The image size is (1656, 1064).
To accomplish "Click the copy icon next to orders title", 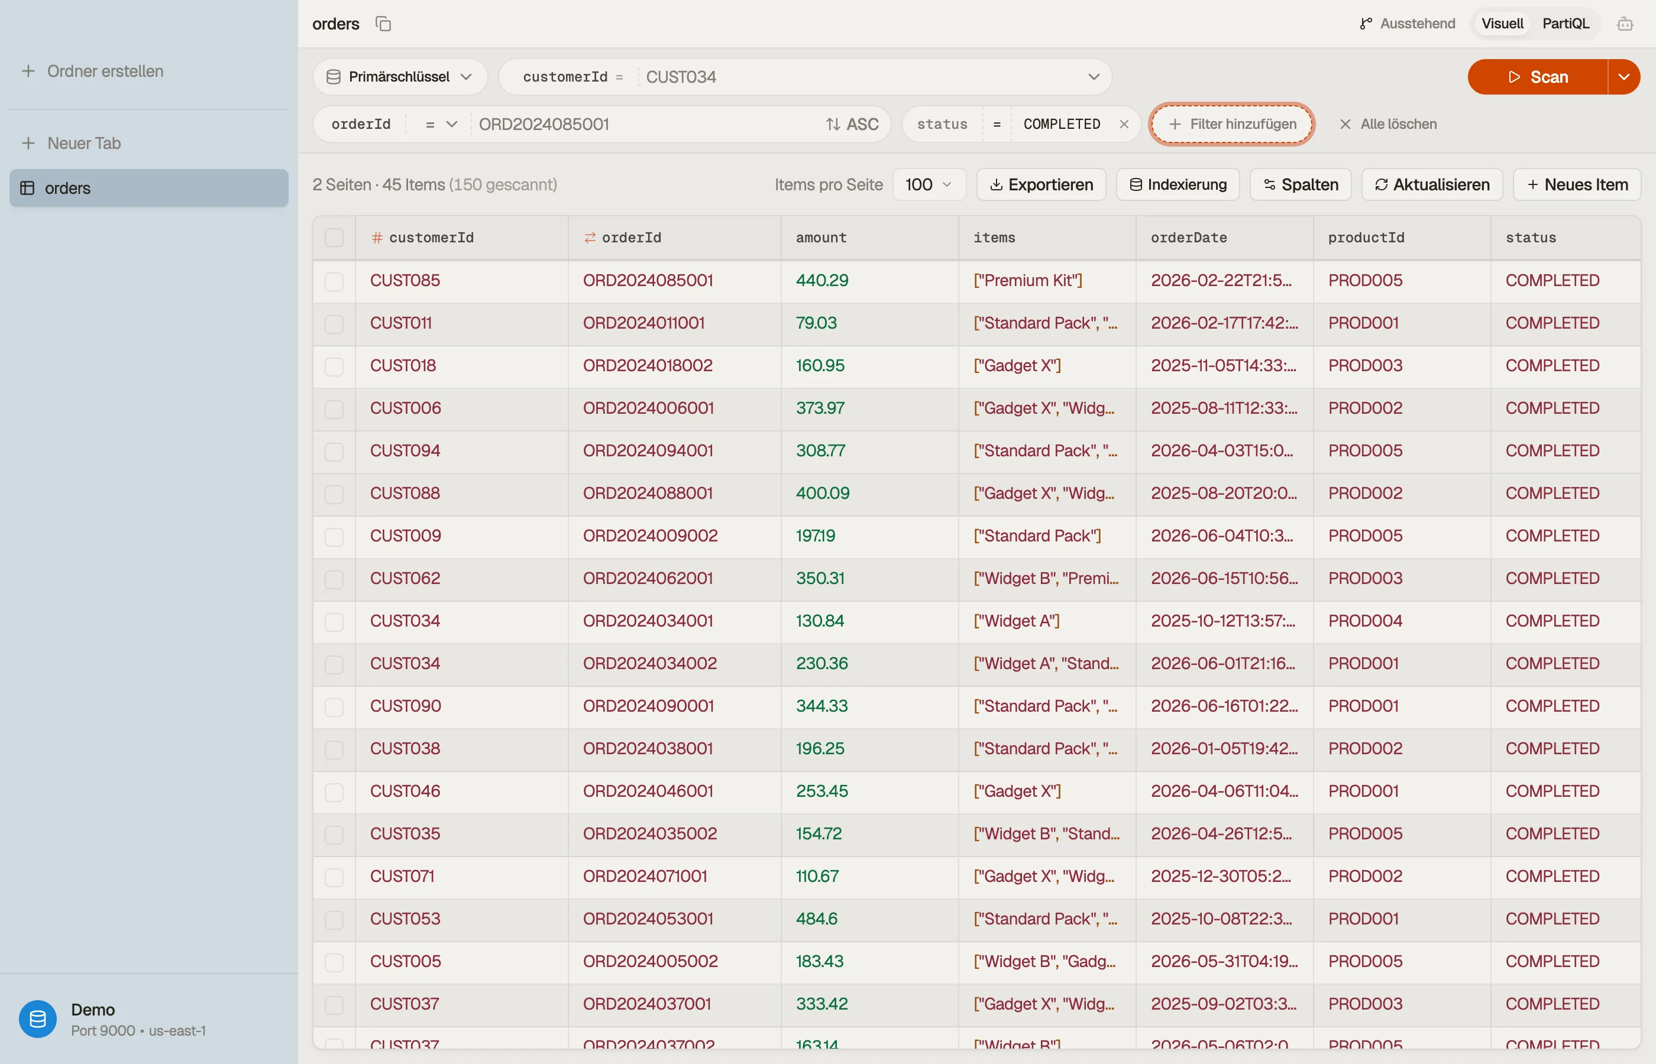I will click(383, 24).
